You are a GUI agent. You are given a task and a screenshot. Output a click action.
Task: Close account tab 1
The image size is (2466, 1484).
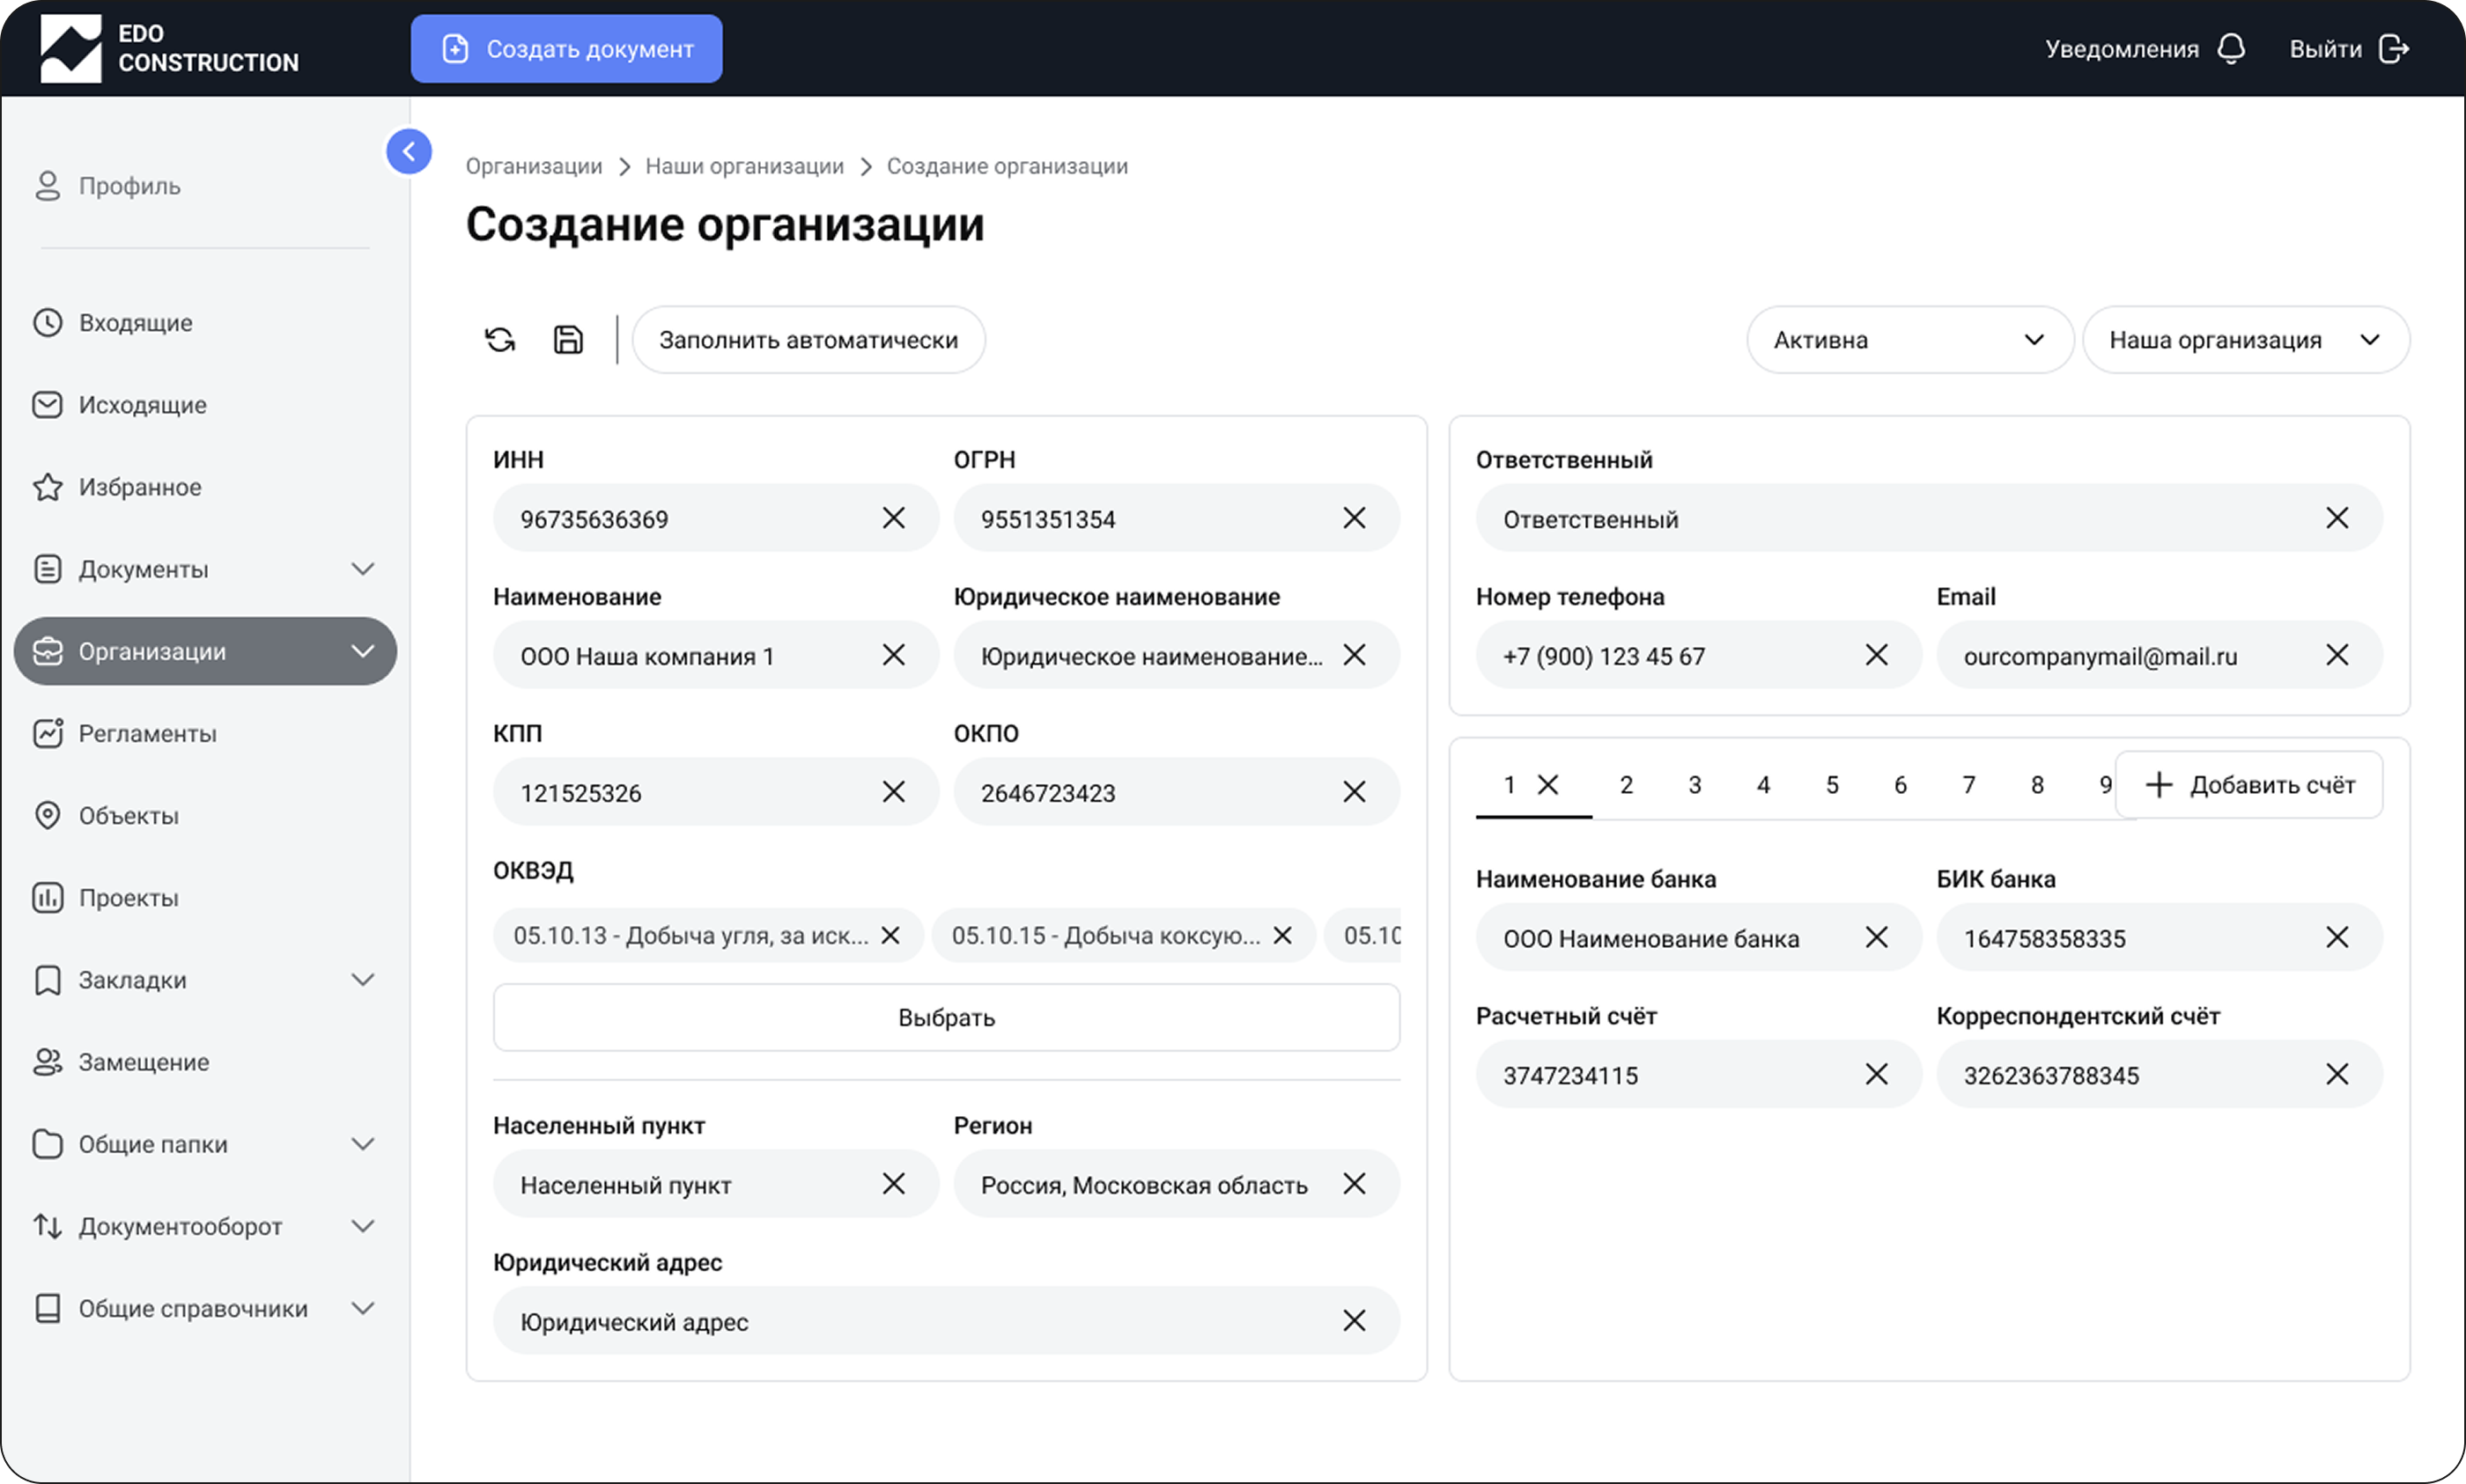point(1547,785)
